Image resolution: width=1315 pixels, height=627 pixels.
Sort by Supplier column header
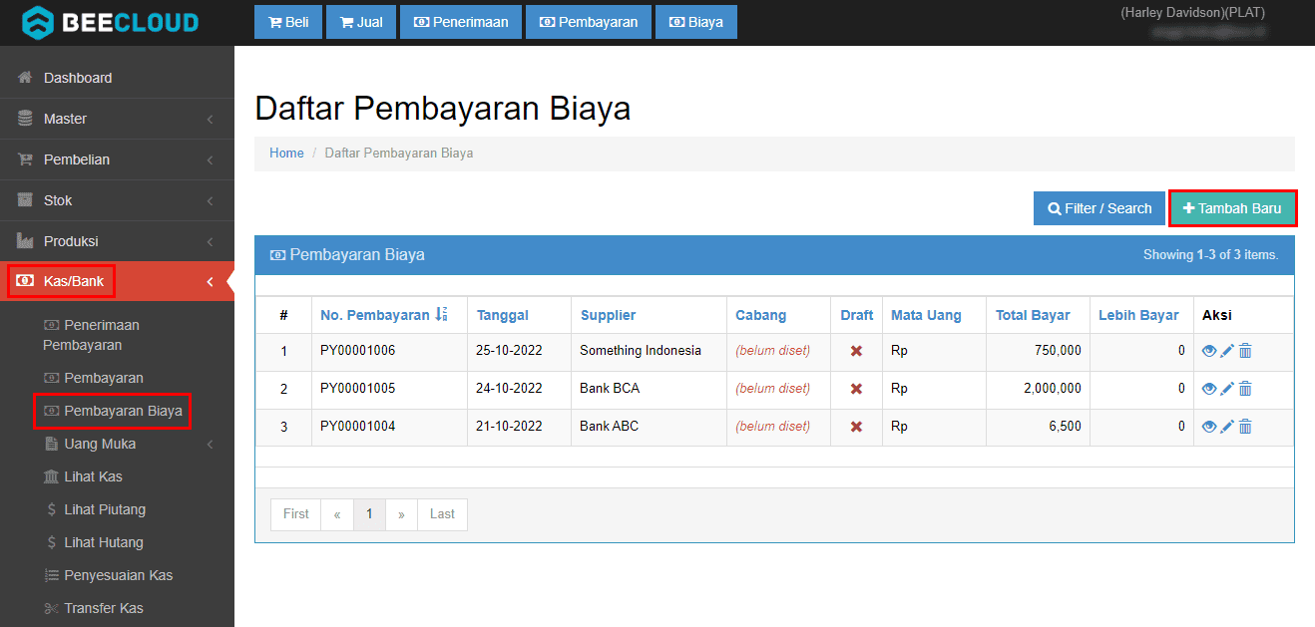coord(608,315)
